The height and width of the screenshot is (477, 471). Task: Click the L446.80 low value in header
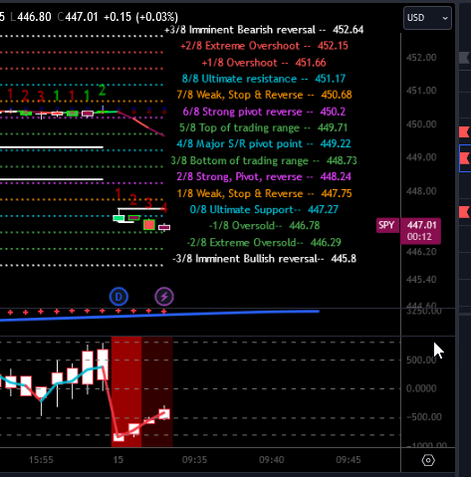[x=31, y=17]
